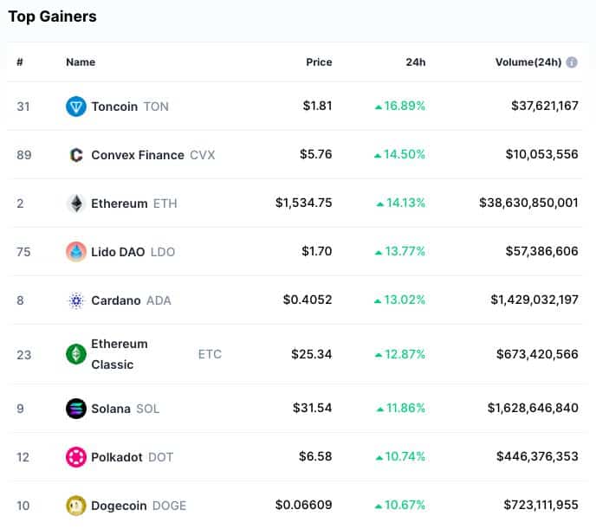This screenshot has height=529, width=596.
Task: Sort by the # rank column header
Action: coord(20,62)
